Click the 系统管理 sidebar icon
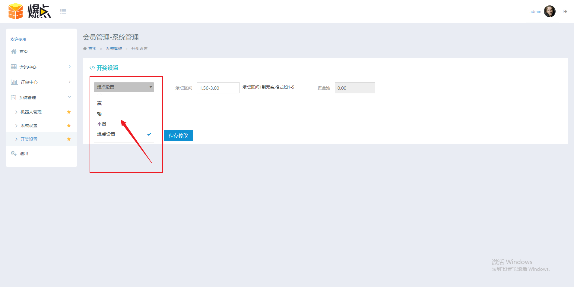The width and height of the screenshot is (574, 287). [x=14, y=97]
